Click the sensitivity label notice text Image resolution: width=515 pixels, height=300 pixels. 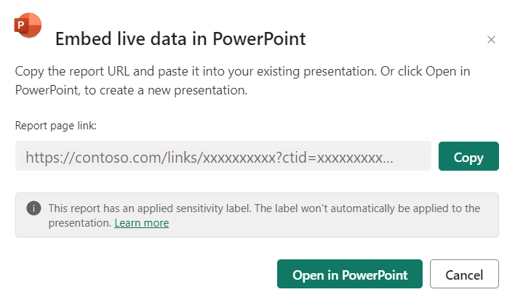[x=263, y=208]
